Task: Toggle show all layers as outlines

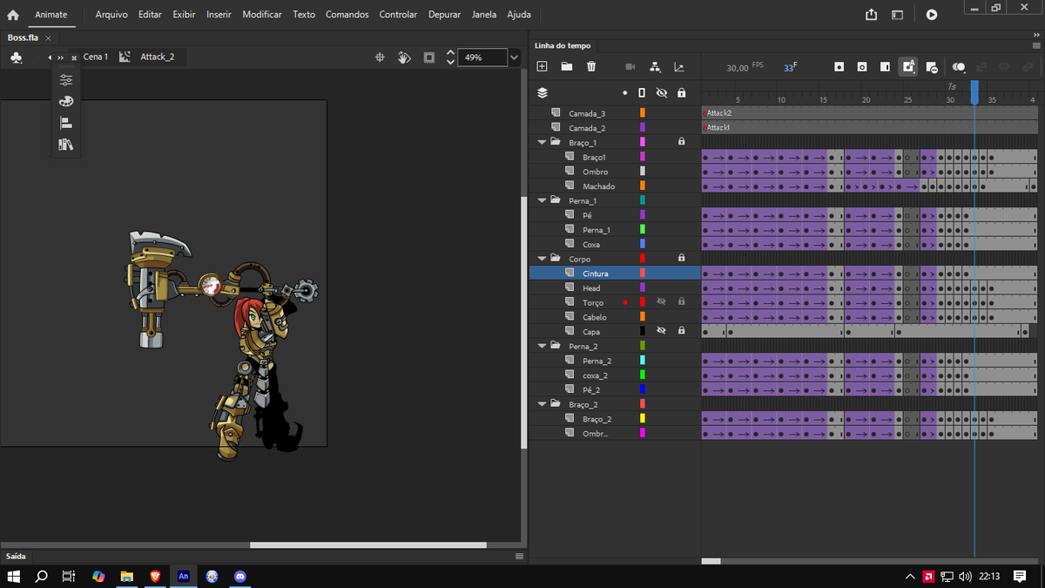Action: (x=643, y=92)
